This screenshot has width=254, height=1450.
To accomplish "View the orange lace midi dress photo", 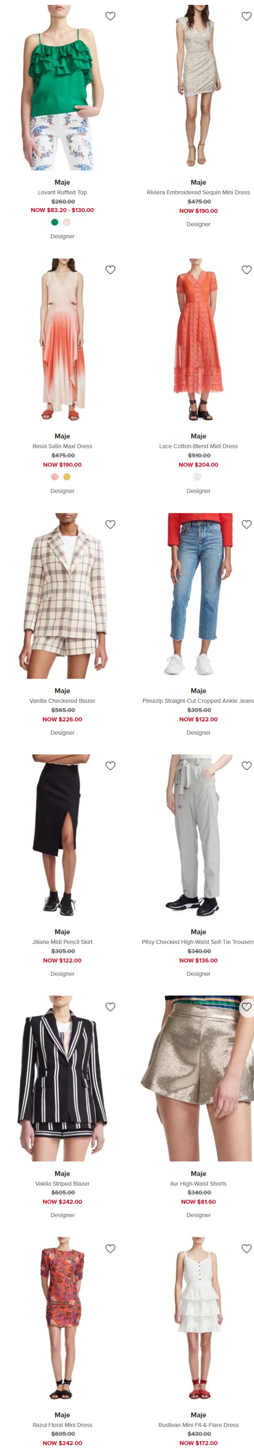I will click(x=199, y=340).
